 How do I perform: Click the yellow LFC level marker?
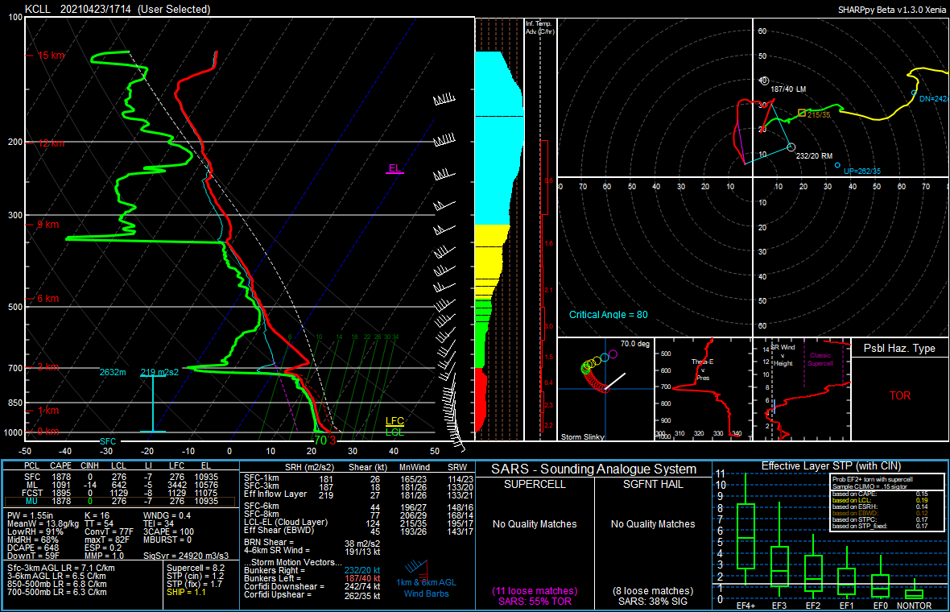(x=394, y=421)
